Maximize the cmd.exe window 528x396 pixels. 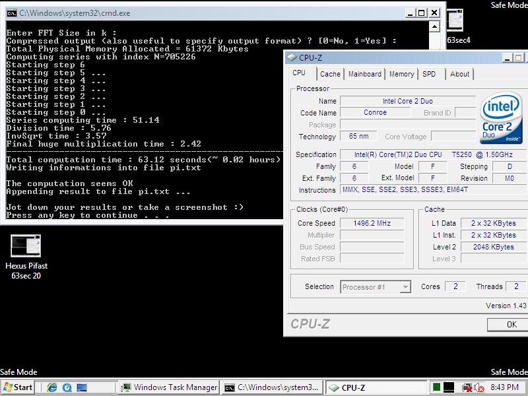tap(421, 13)
